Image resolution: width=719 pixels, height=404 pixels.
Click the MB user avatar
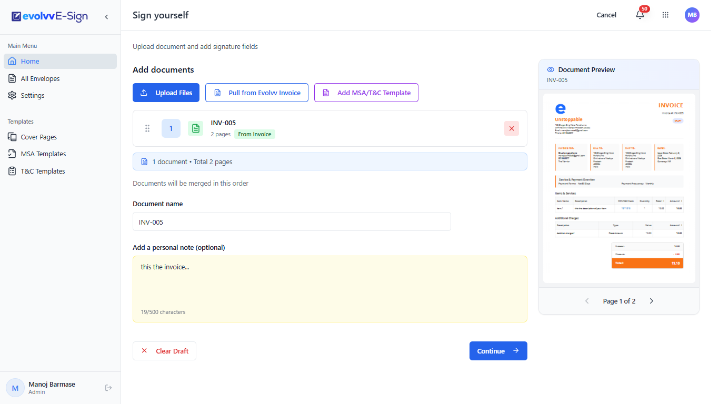pyautogui.click(x=692, y=15)
